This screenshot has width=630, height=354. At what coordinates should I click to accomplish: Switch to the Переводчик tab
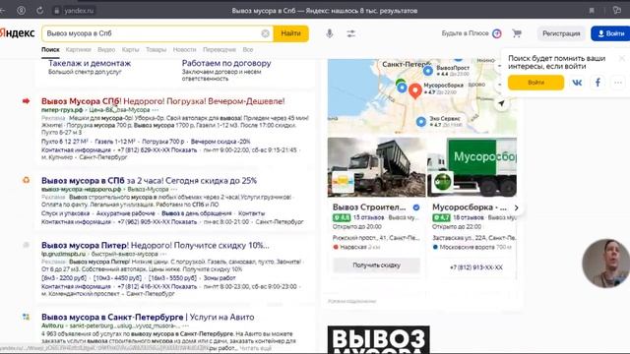point(220,50)
